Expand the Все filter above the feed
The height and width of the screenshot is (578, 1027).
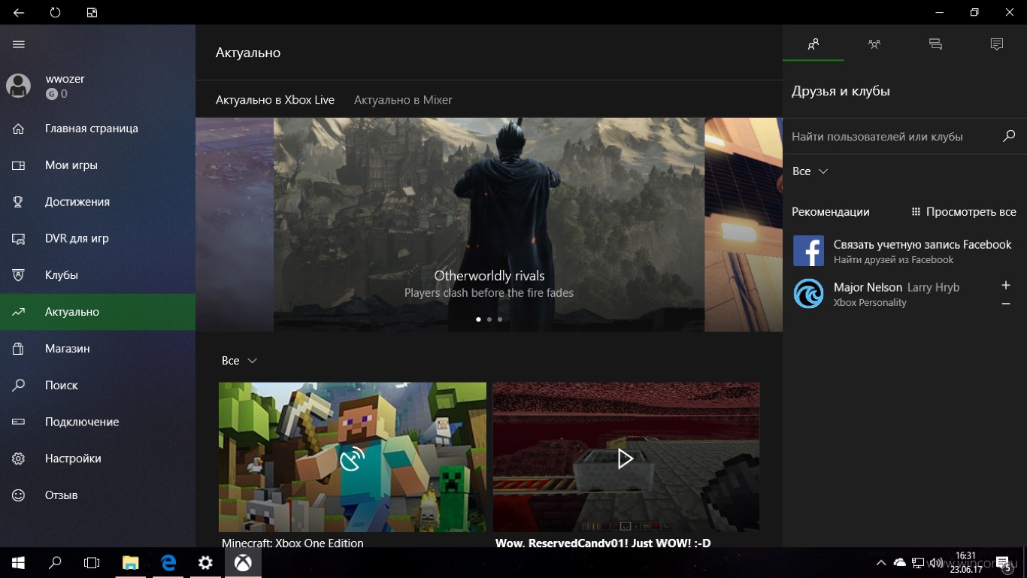pyautogui.click(x=239, y=361)
